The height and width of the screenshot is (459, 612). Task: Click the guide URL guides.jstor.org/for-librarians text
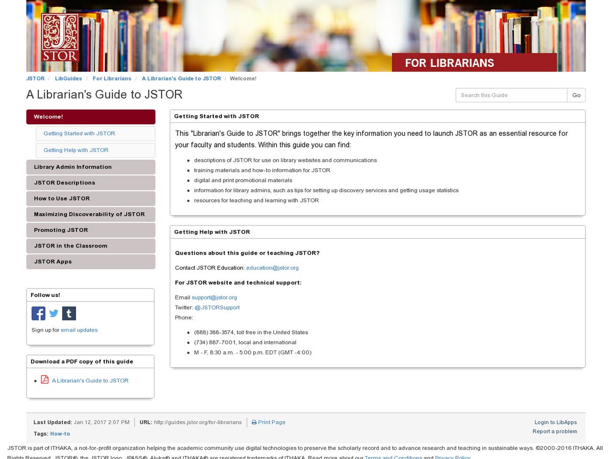coord(198,422)
